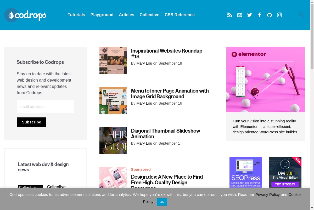Focus the email address field
The height and width of the screenshot is (210, 314).
(46, 107)
